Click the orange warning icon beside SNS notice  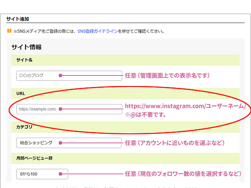pyautogui.click(x=9, y=31)
